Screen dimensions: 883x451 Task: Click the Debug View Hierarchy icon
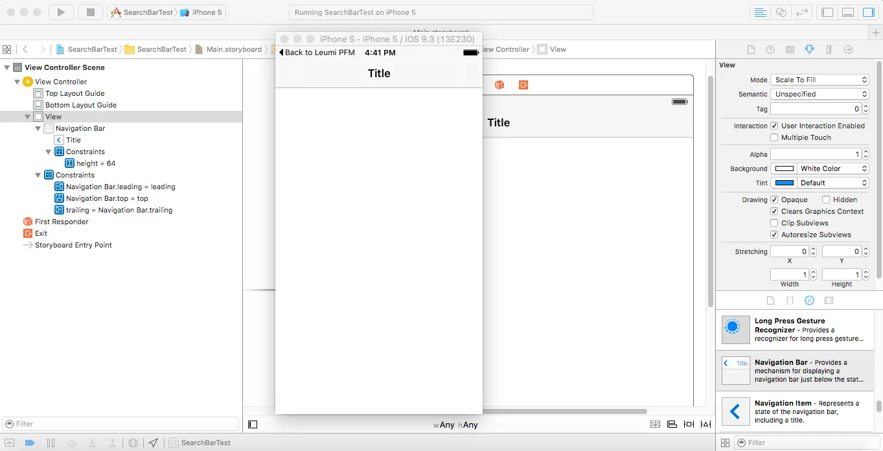(133, 443)
